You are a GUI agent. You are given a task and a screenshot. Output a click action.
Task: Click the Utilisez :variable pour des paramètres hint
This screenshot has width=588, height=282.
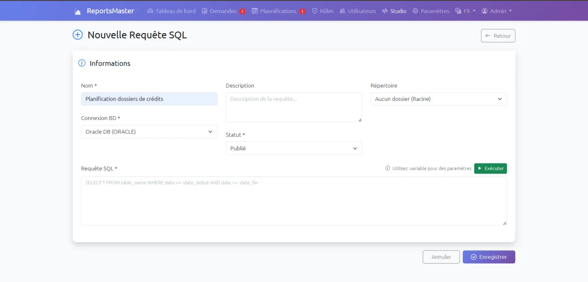pos(432,169)
